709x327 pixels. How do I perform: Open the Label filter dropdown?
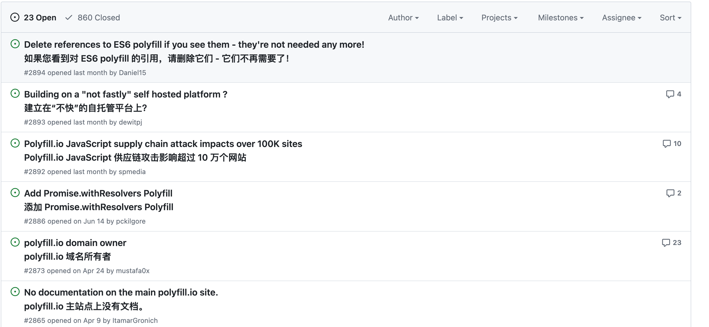tap(450, 18)
